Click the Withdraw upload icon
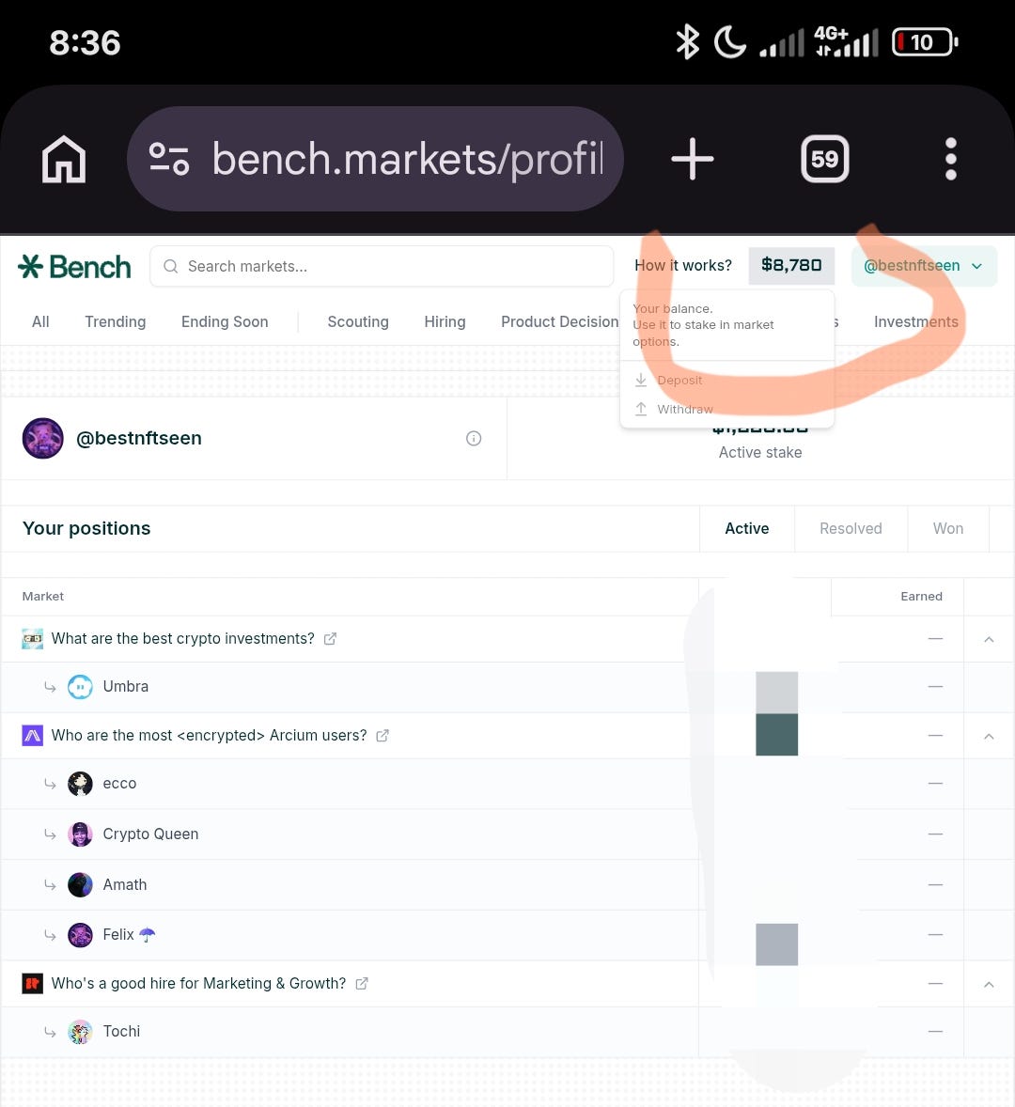 641,409
